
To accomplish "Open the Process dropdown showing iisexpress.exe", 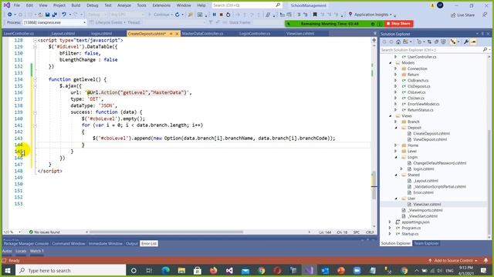I will (54, 22).
